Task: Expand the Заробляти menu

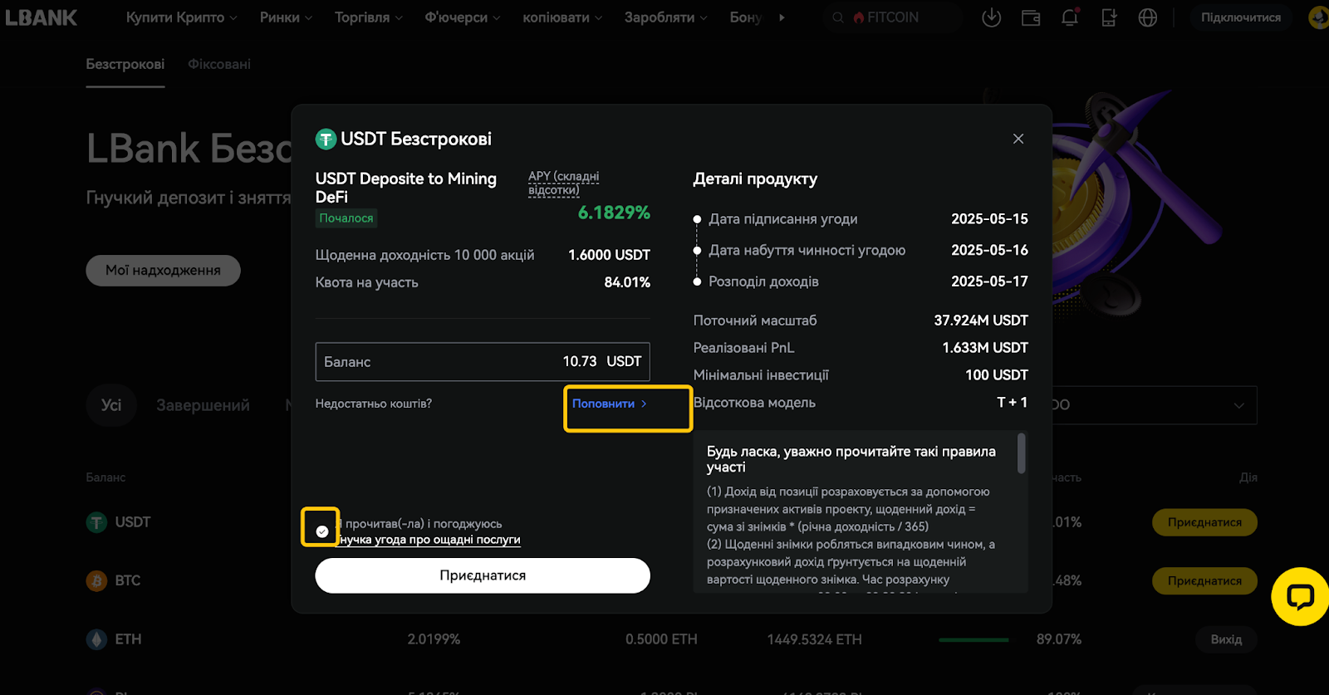Action: point(666,17)
